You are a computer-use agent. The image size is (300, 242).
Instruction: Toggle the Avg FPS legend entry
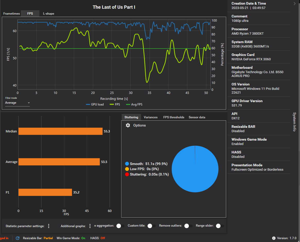coord(134,104)
